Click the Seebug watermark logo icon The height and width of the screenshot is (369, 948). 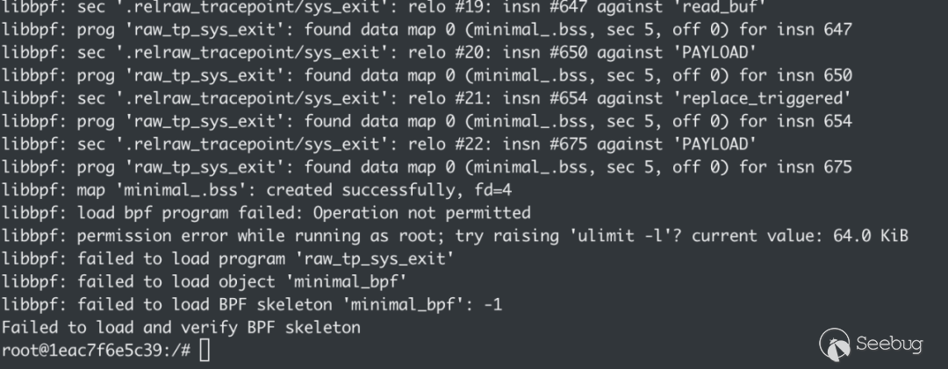point(835,344)
